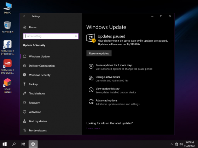Maximize the Settings window

click(161, 16)
